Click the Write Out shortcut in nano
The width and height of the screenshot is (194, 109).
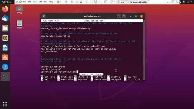65,77
